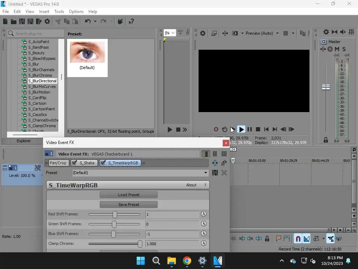Viewport: 358px width, 269px height.
Task: Open Video Preview project properties gear
Action: coord(203,33)
